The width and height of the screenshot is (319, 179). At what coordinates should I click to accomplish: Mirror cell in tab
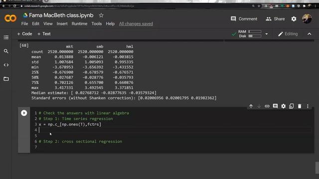(291, 106)
